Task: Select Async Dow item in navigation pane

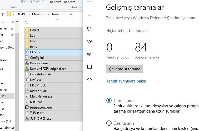Action: click(x=7, y=47)
